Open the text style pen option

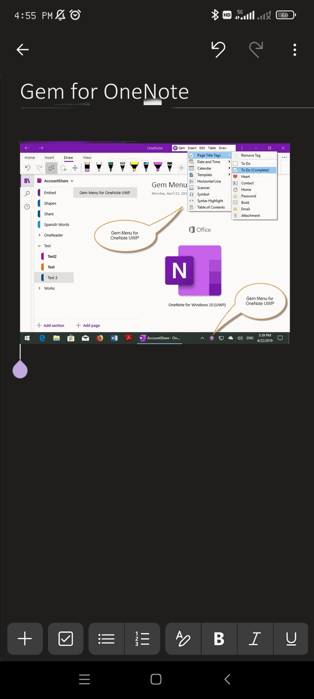(x=183, y=638)
